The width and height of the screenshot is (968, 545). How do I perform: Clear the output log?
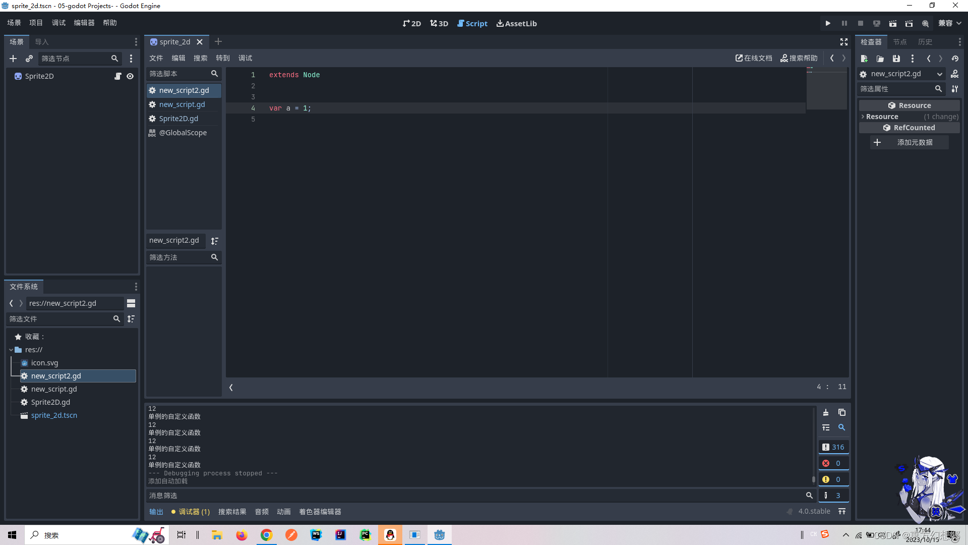click(826, 412)
